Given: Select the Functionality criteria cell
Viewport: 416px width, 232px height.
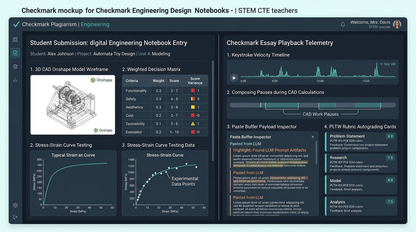Looking at the screenshot, I should point(136,91).
